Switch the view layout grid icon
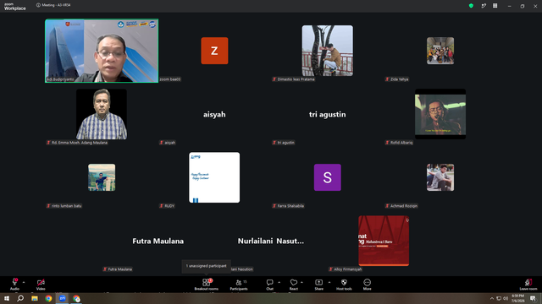This screenshot has width=542, height=304. tap(495, 6)
